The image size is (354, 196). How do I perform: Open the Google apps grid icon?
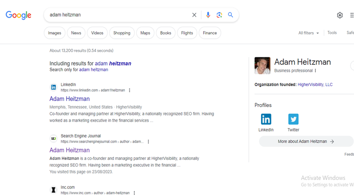tap(352, 15)
